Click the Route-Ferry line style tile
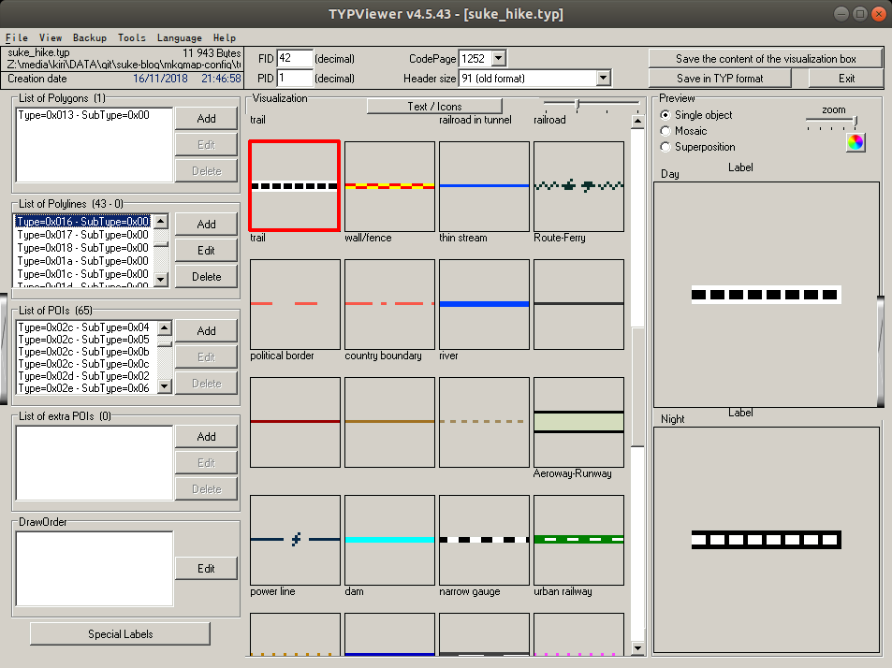 pos(578,185)
